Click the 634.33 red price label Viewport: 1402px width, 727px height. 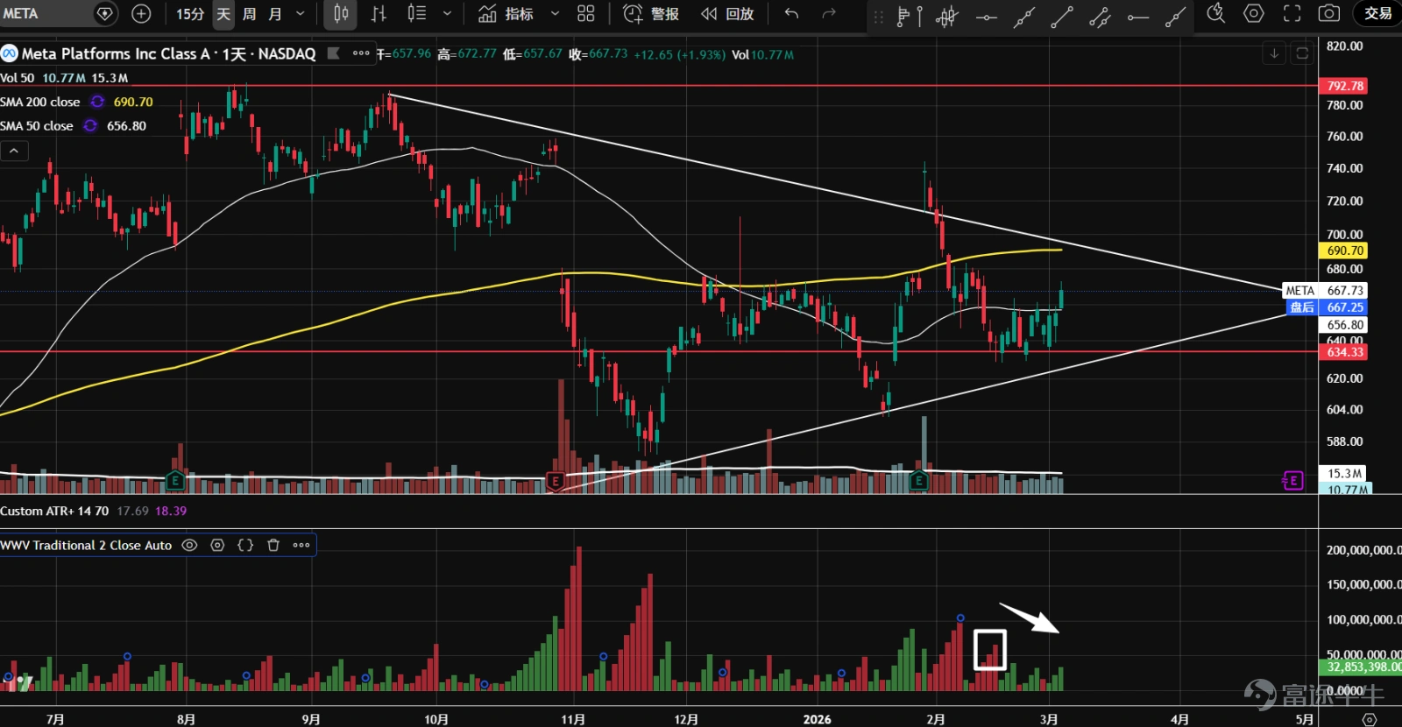(1343, 352)
